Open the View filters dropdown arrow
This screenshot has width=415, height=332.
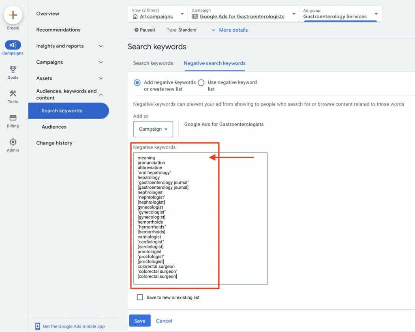tap(182, 14)
